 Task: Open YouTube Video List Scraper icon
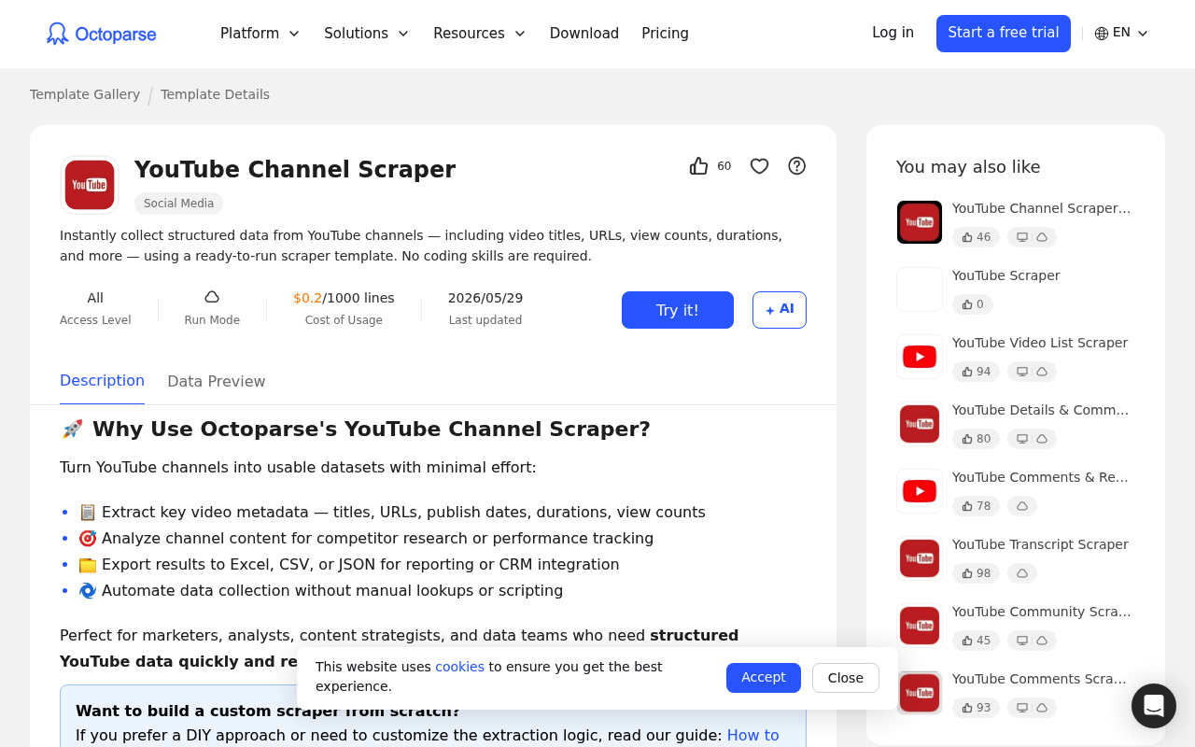pyautogui.click(x=920, y=357)
